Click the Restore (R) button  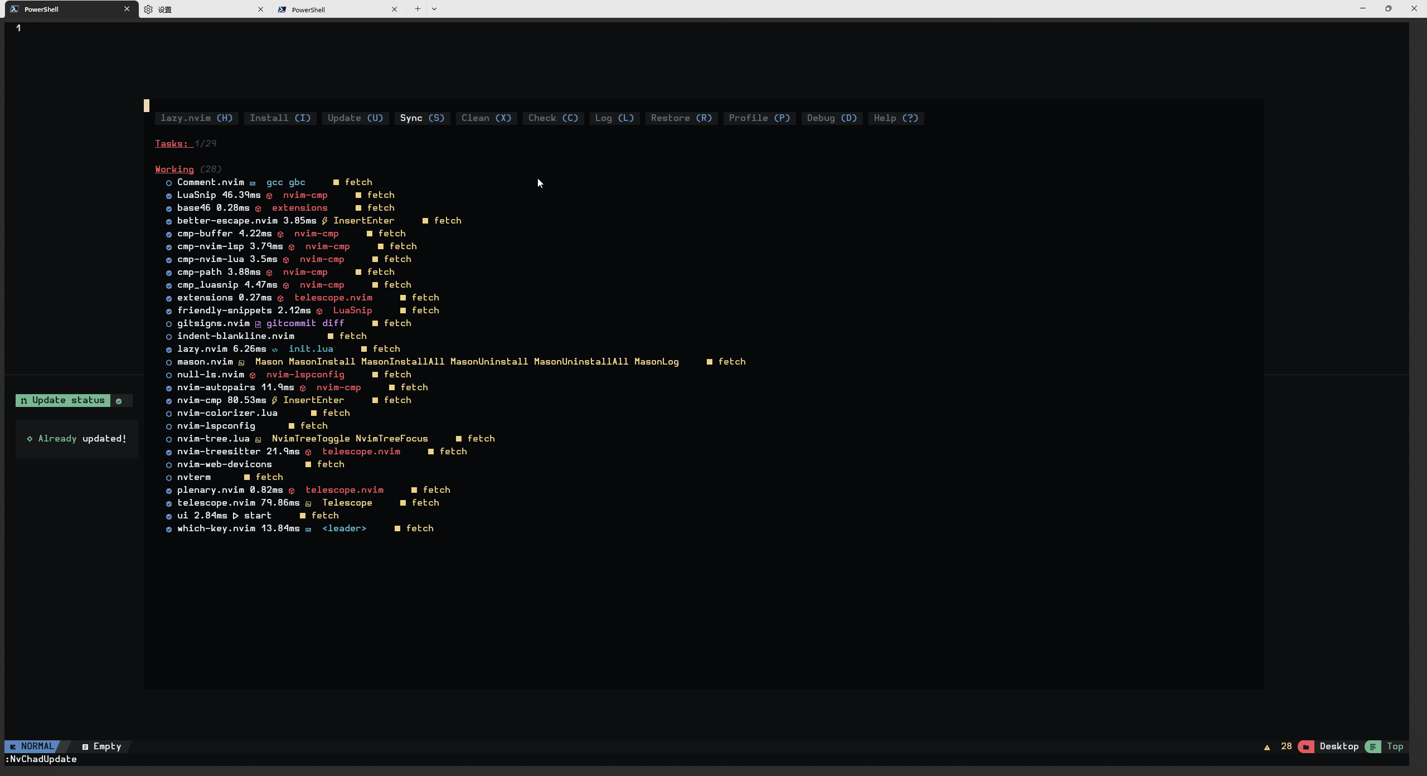point(682,118)
